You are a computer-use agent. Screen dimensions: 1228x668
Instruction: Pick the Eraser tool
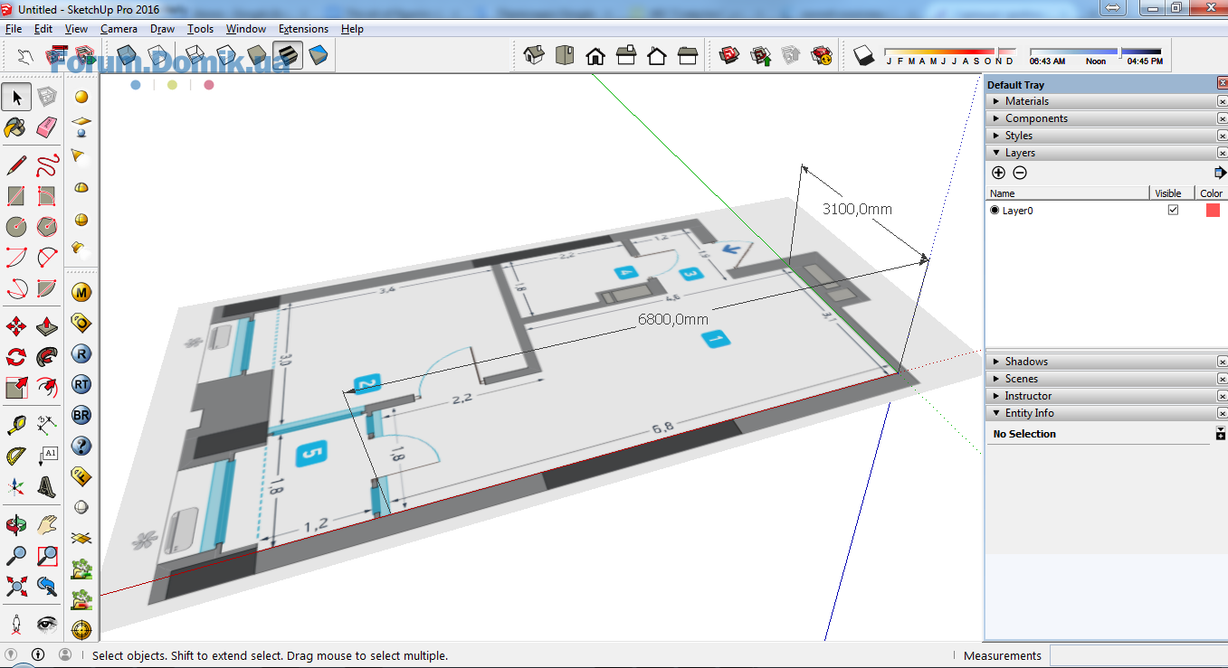click(47, 127)
